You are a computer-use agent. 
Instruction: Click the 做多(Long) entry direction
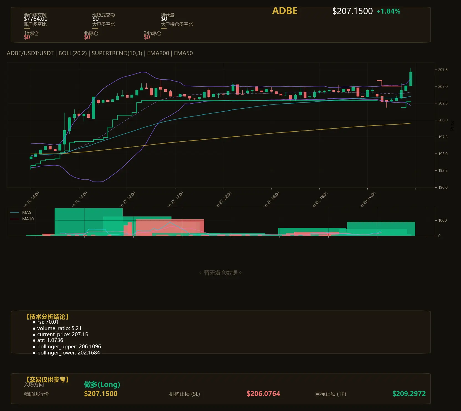(102, 384)
